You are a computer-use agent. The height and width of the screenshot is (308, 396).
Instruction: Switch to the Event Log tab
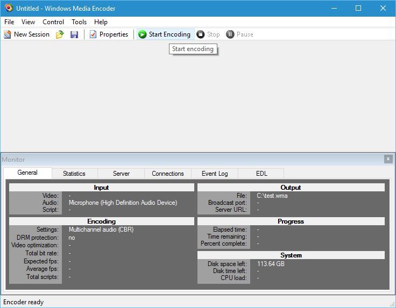point(215,174)
